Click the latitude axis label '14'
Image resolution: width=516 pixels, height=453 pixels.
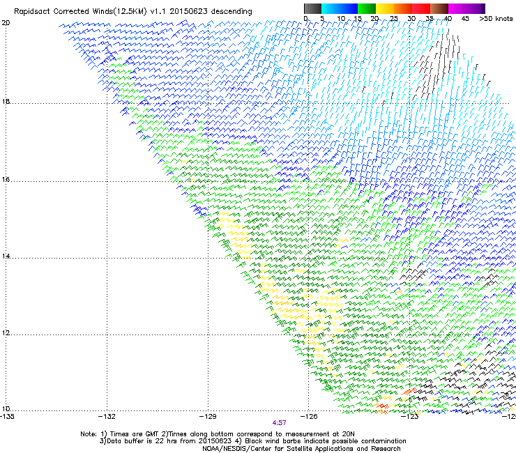pyautogui.click(x=6, y=256)
